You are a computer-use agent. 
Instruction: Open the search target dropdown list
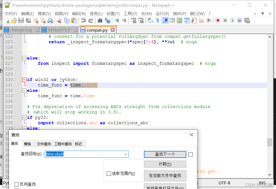pyautogui.click(x=126, y=154)
